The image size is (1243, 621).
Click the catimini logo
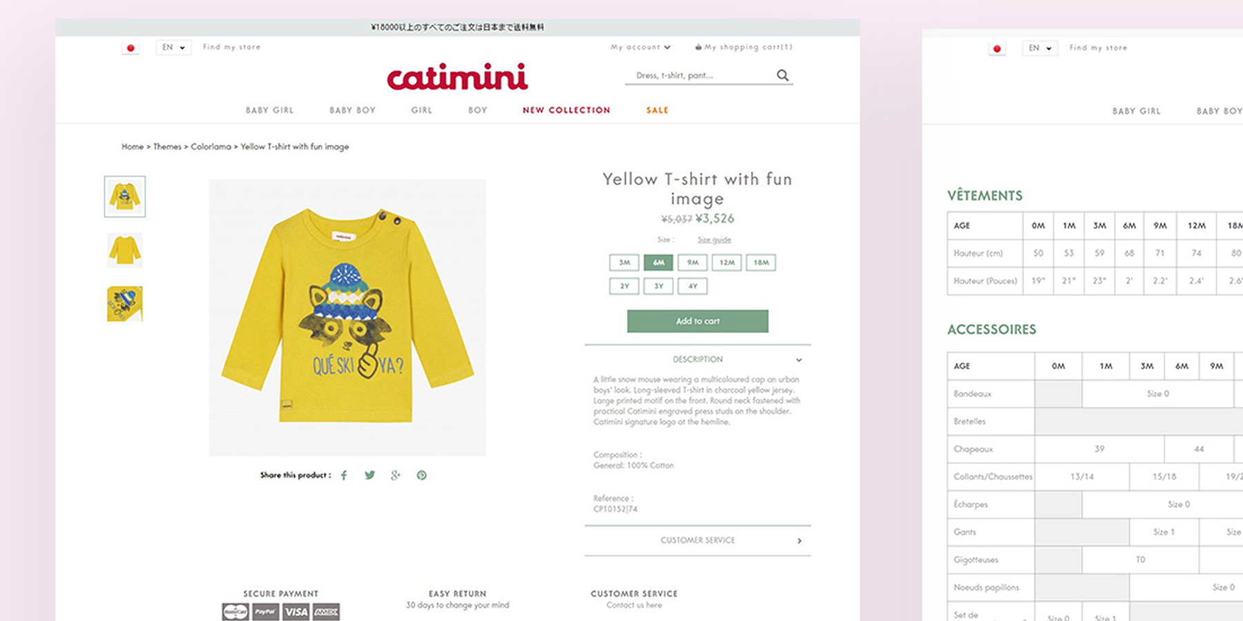457,77
